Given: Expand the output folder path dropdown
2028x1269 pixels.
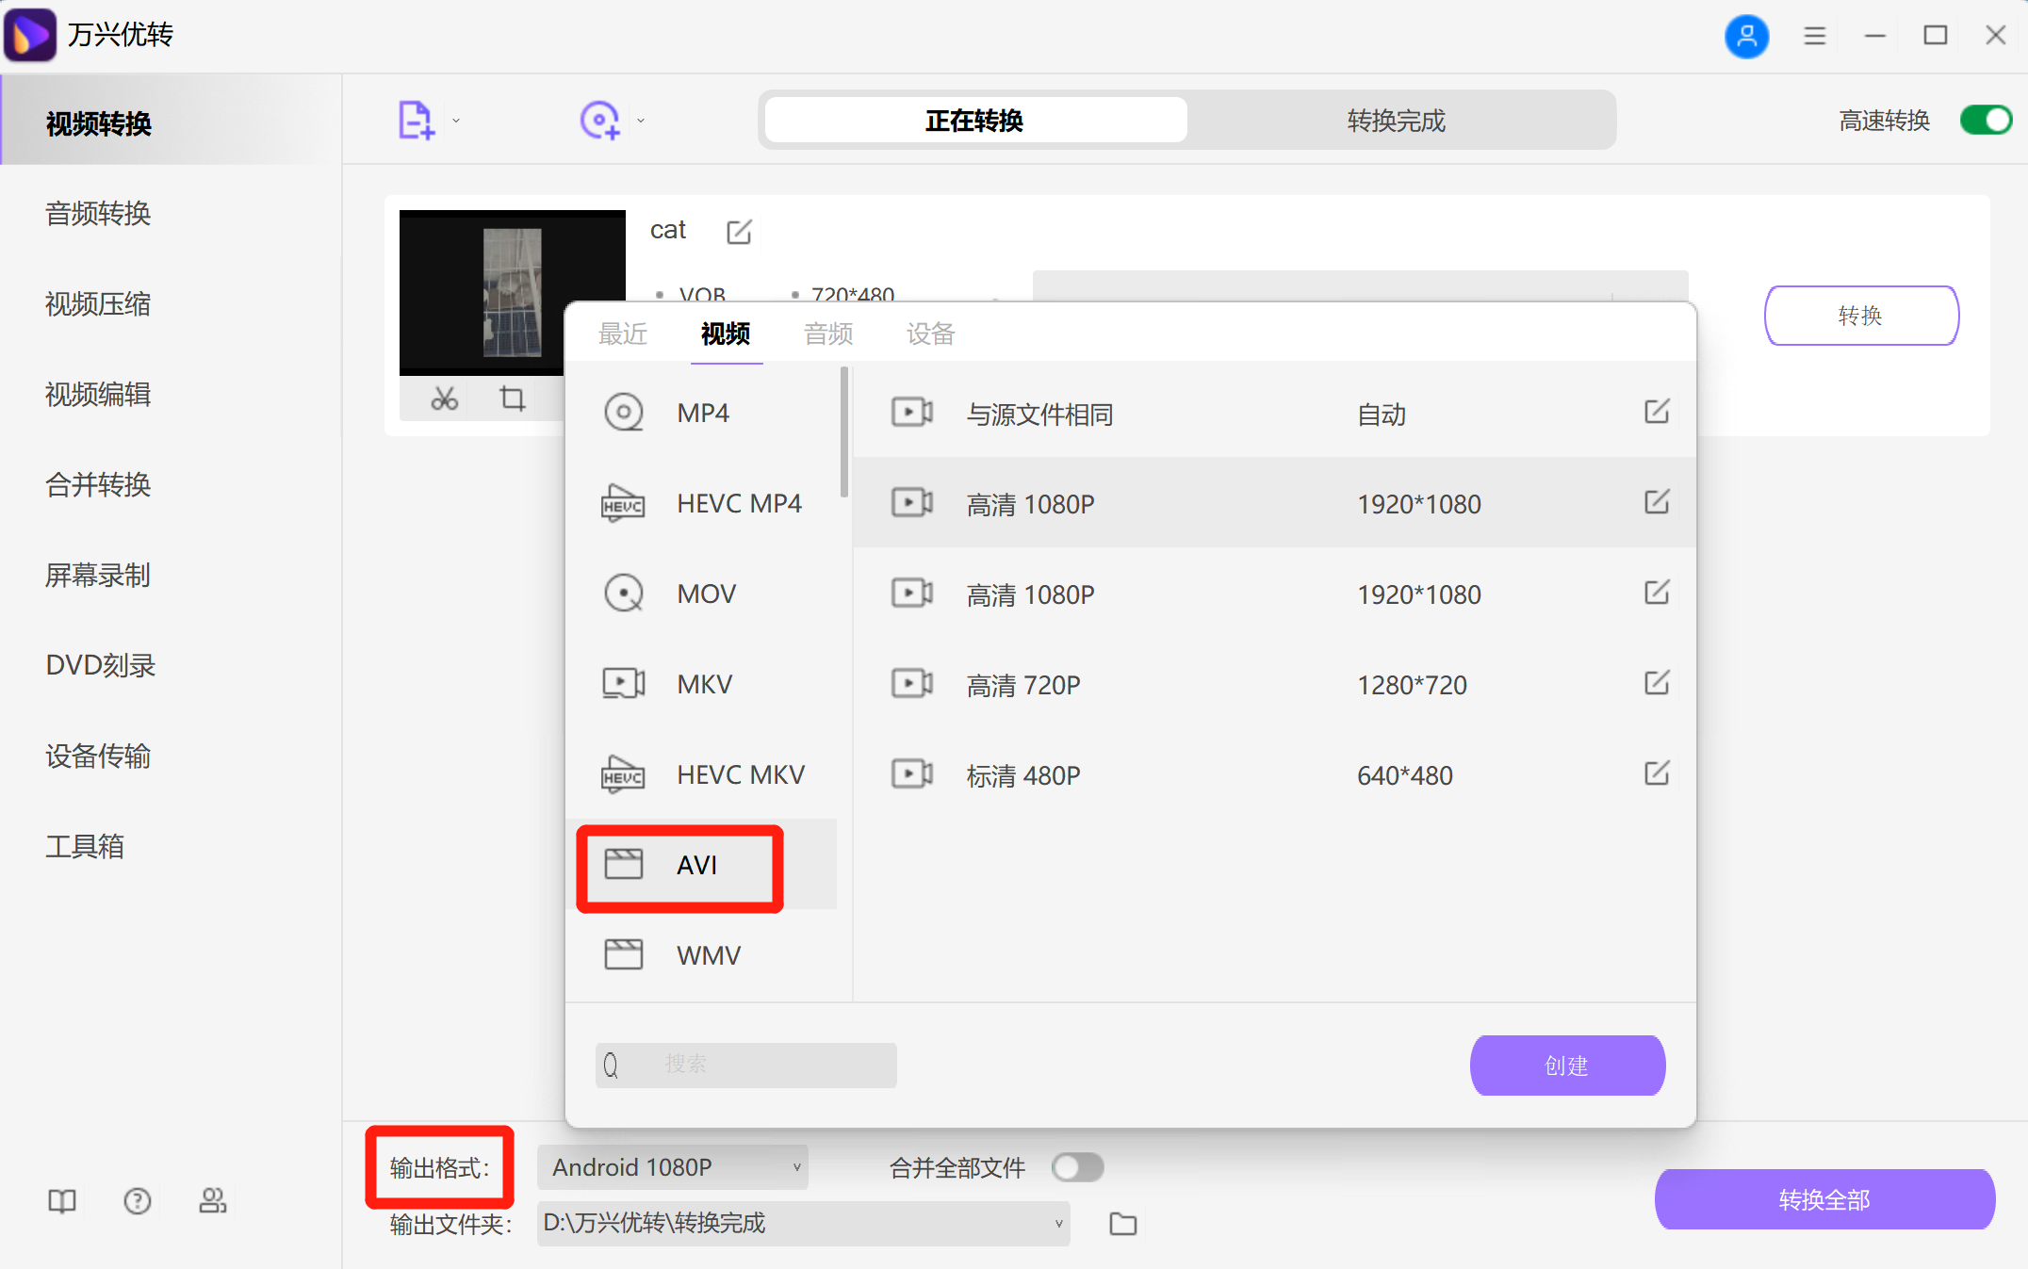Looking at the screenshot, I should (x=1056, y=1223).
